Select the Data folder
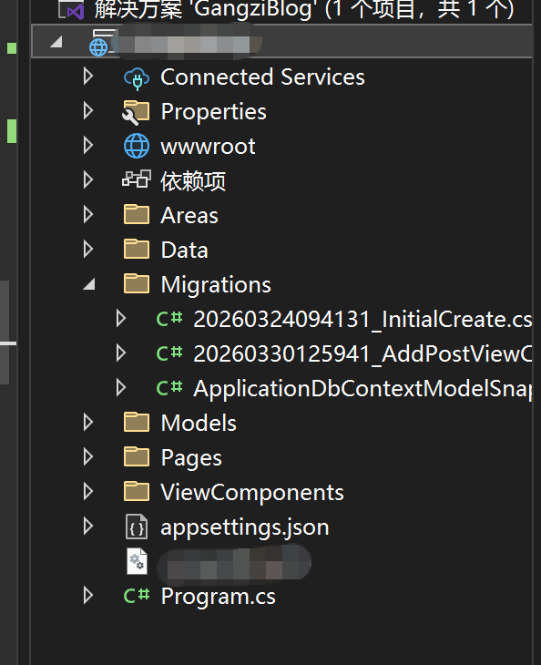541x665 pixels. click(x=184, y=250)
